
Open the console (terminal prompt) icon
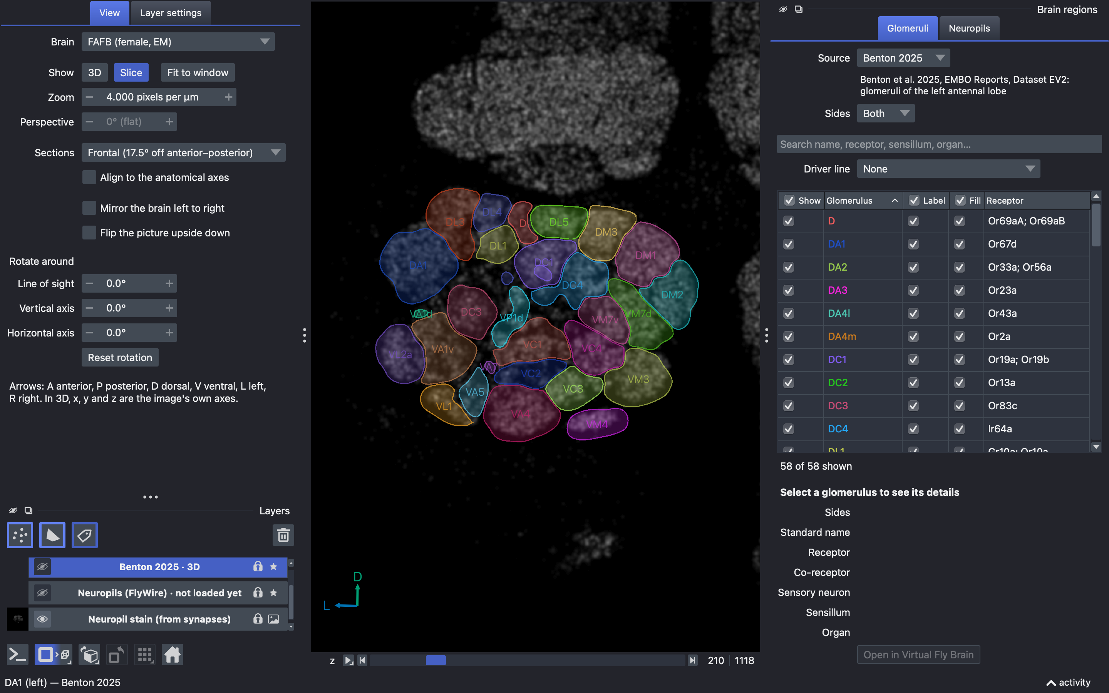18,654
